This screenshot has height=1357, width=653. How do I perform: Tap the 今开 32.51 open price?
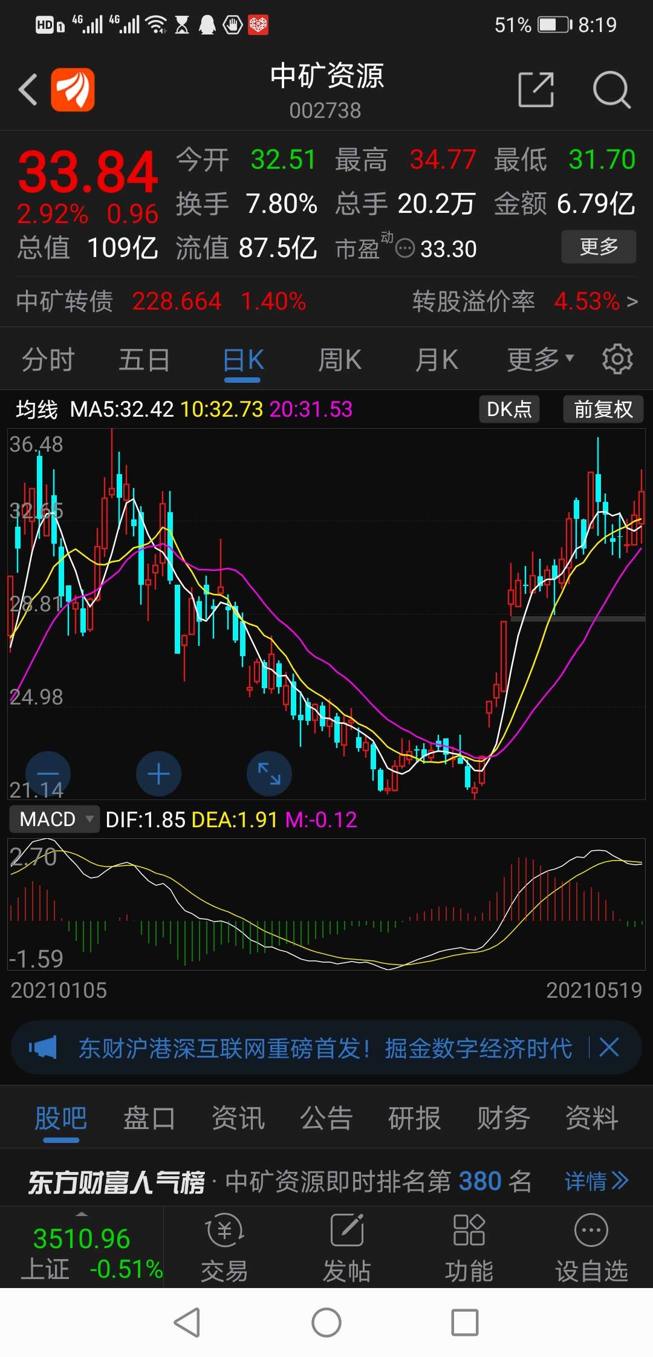click(247, 160)
